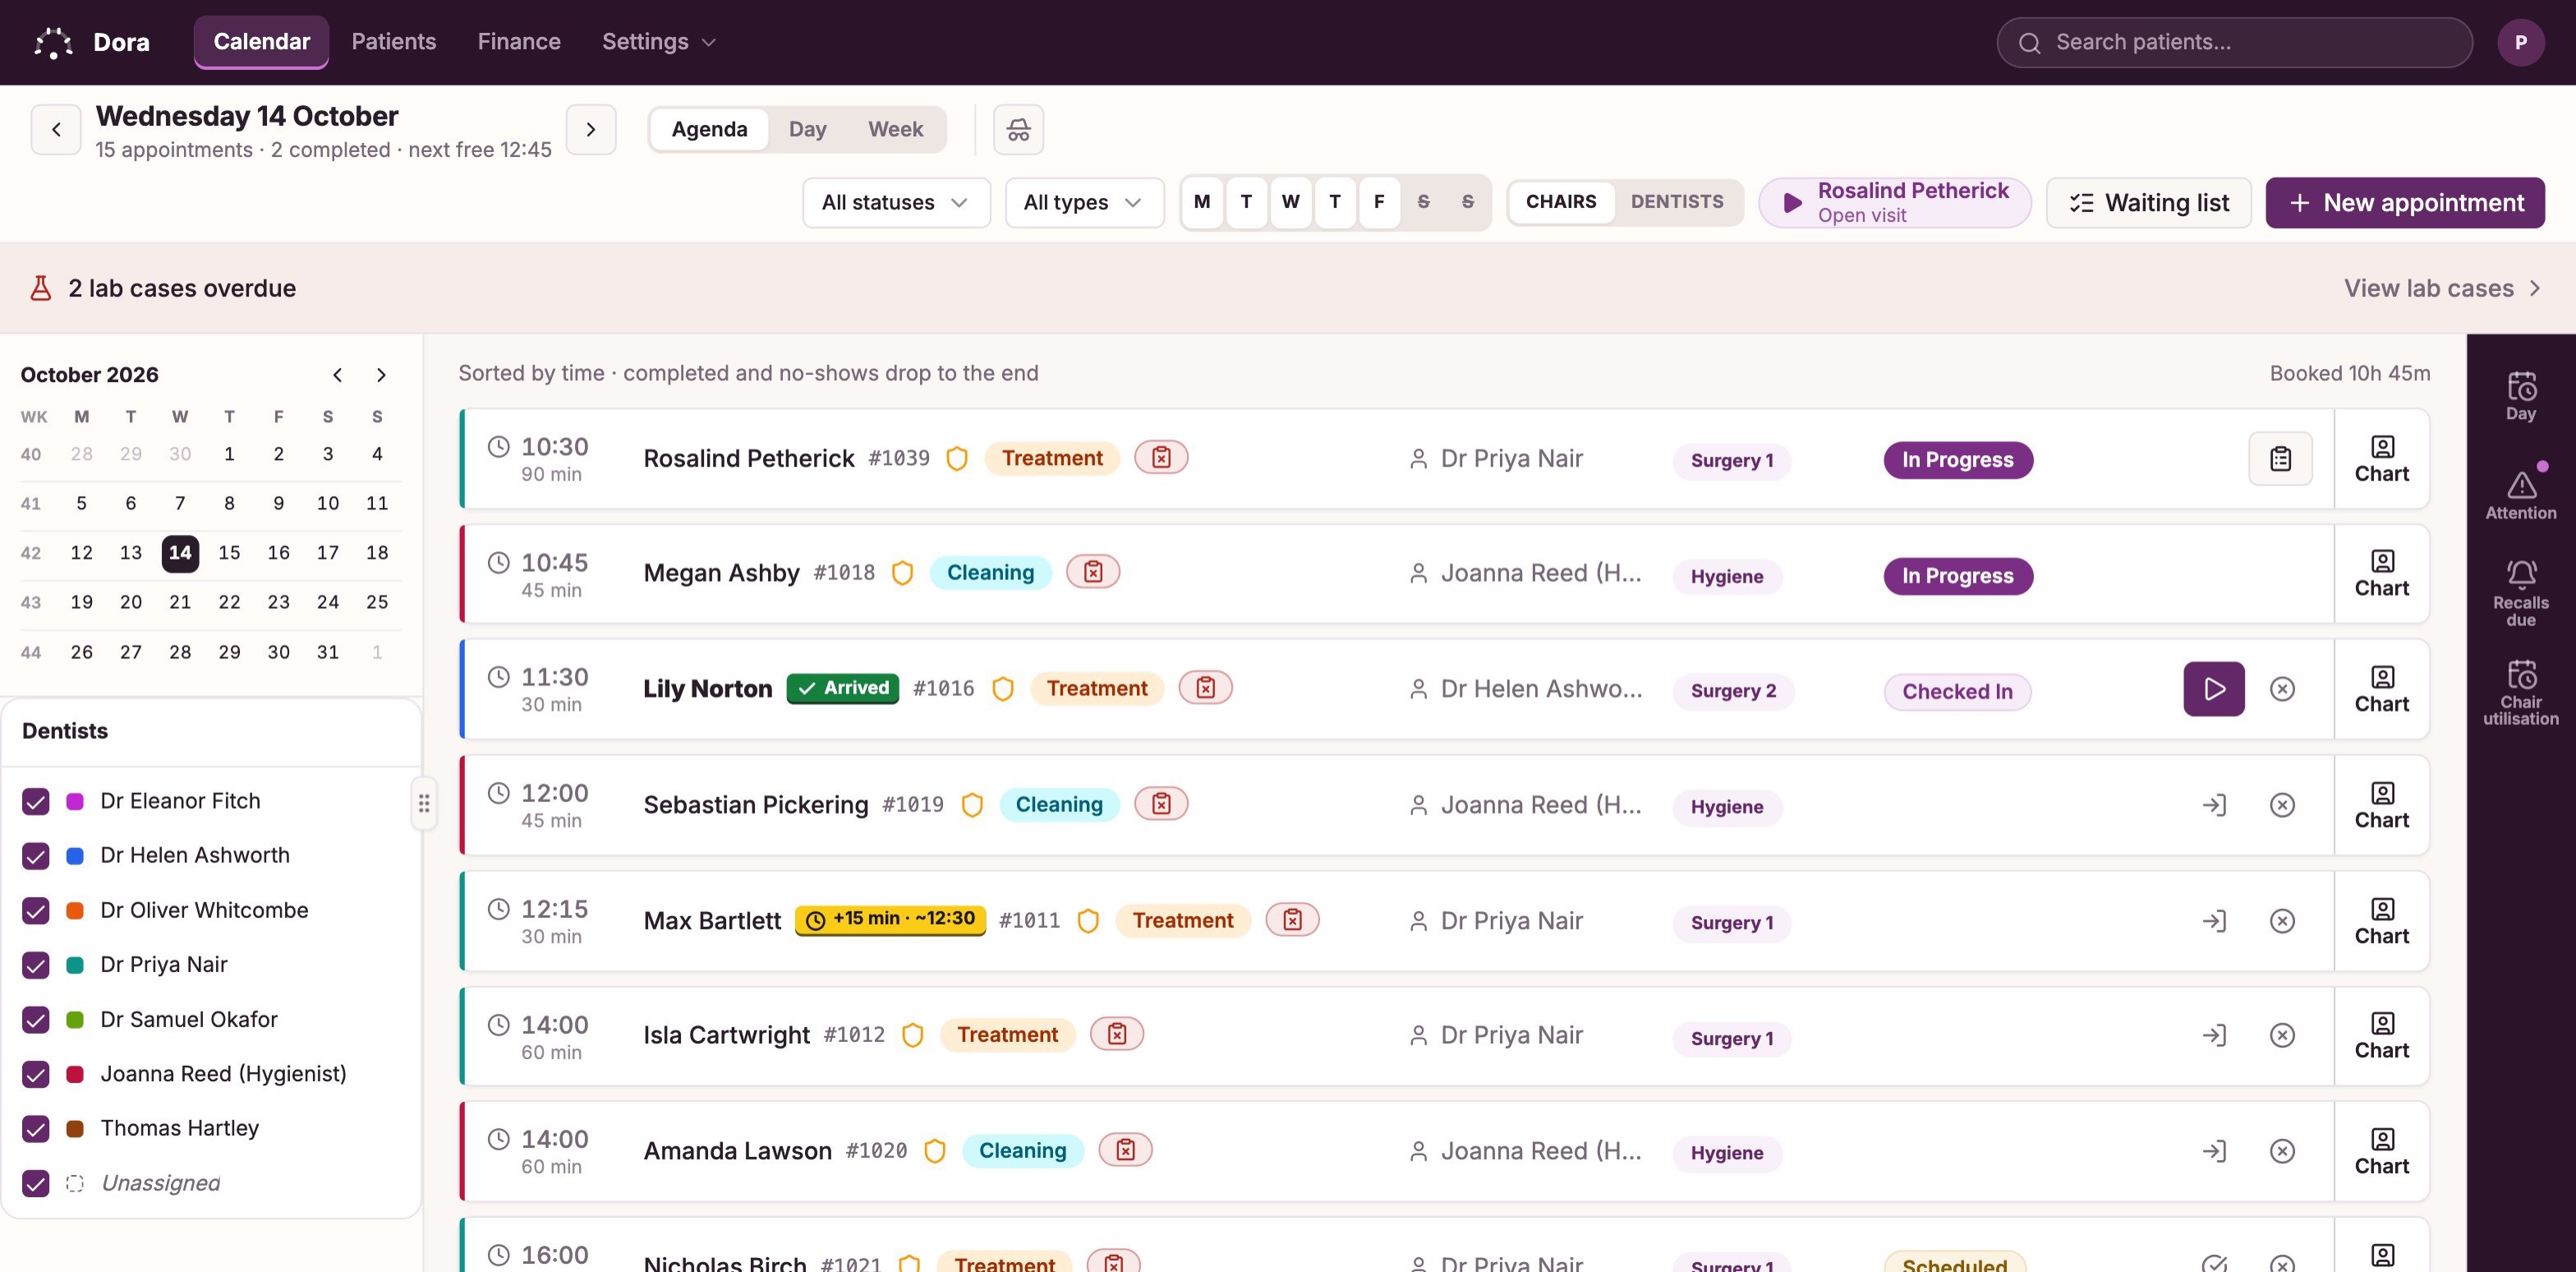
Task: Switch grouping to DENTISTS
Action: pyautogui.click(x=1677, y=202)
